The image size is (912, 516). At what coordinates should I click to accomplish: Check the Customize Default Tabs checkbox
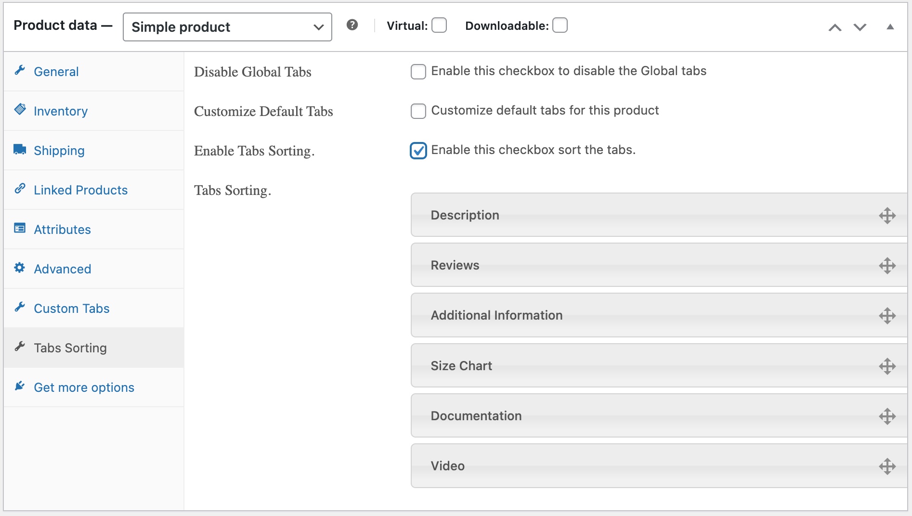coord(418,111)
